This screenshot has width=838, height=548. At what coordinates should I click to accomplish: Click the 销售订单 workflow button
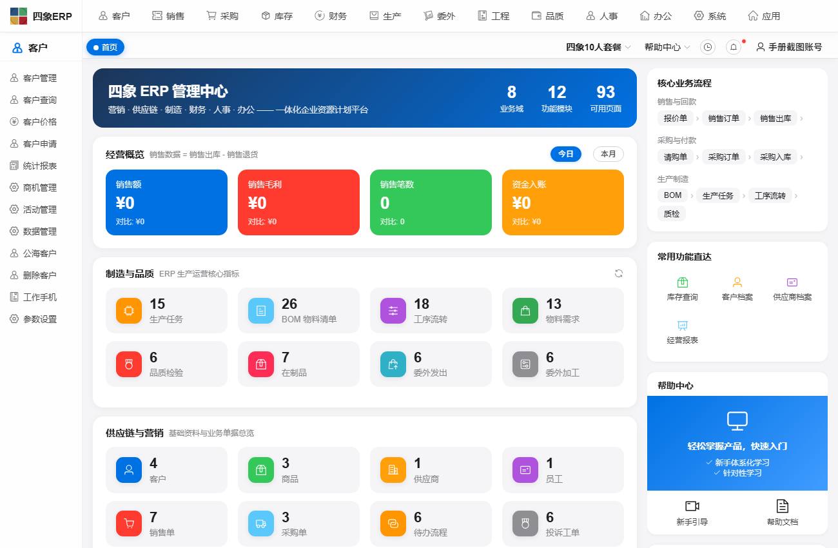[x=723, y=119]
